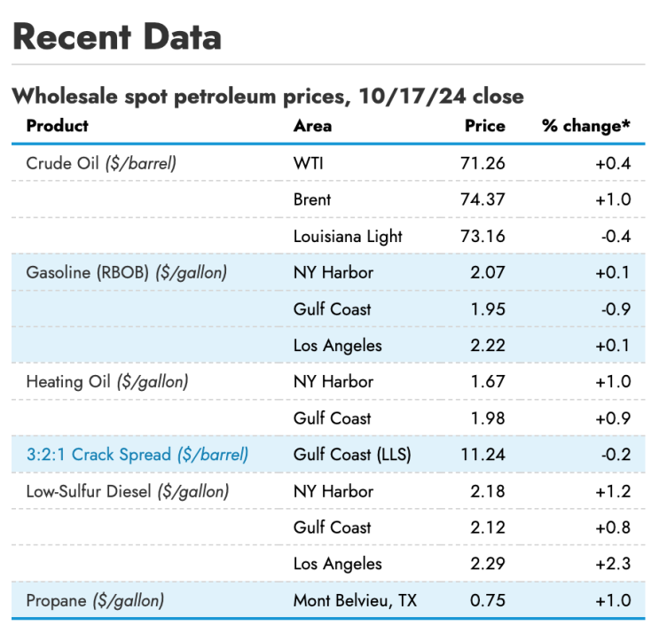Viewport: 659px width, 633px height.
Task: Click the Heating Oil product label
Action: tap(107, 382)
